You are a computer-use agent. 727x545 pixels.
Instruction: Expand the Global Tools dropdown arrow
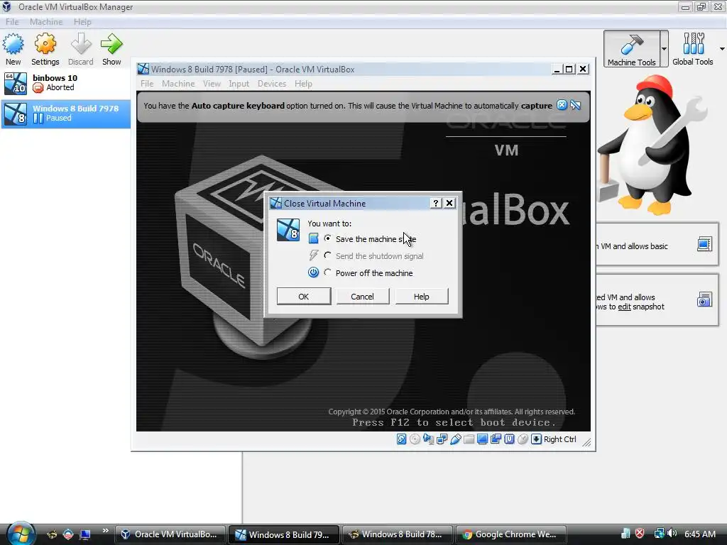click(x=722, y=49)
